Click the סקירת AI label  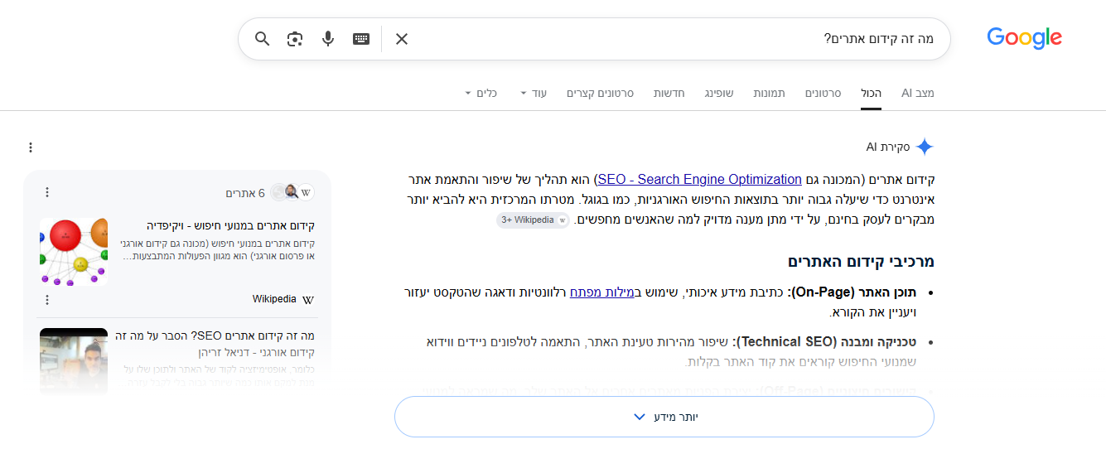[888, 147]
